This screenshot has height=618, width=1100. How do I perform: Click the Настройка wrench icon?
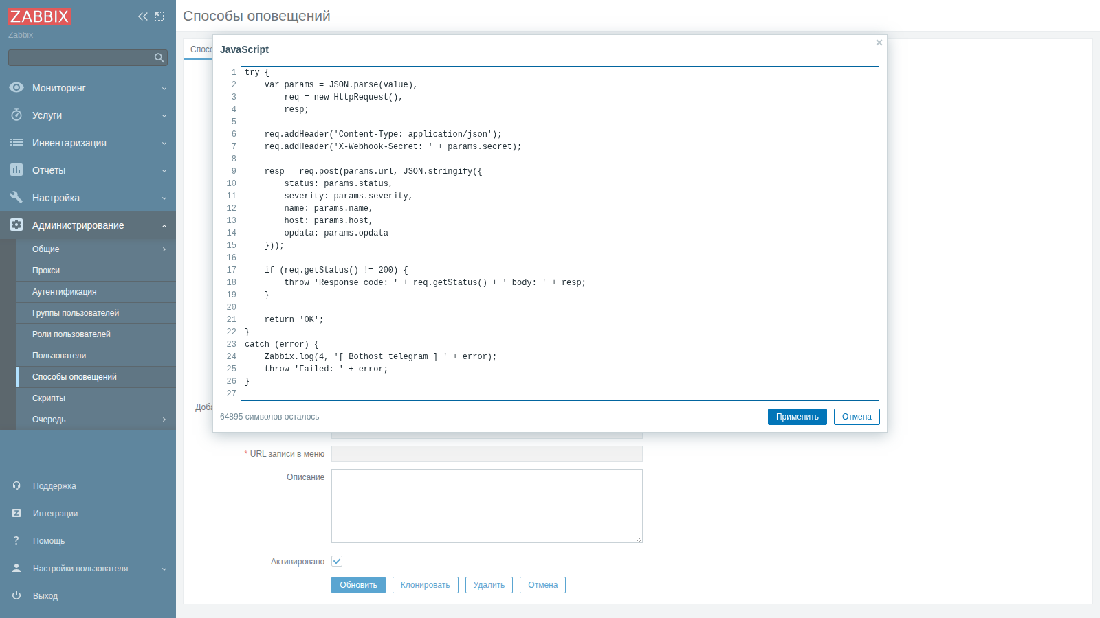(16, 197)
